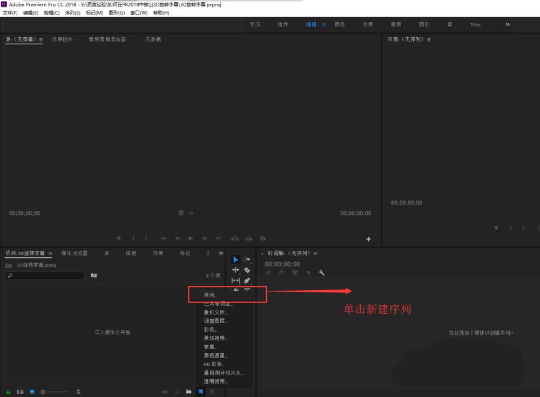Click the Export Frame camera icon
Screen dimensions: 540x397
click(x=262, y=238)
